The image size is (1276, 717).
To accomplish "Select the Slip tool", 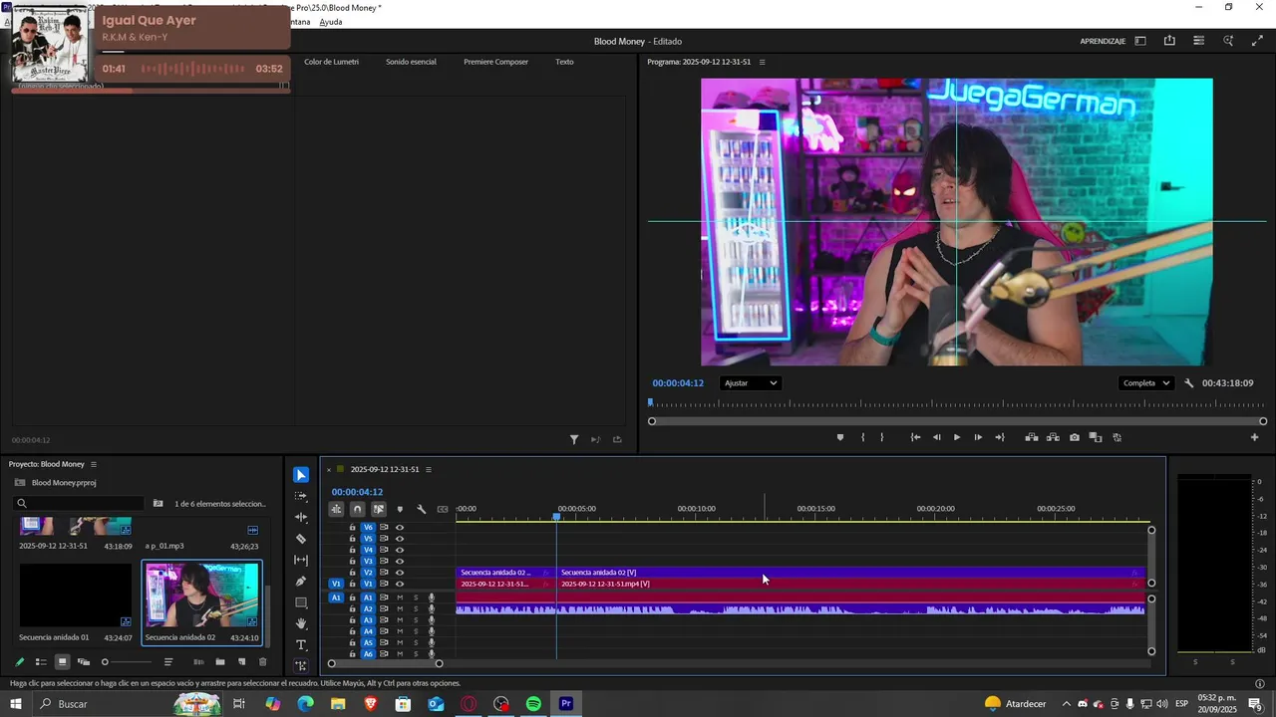I will pos(301,560).
